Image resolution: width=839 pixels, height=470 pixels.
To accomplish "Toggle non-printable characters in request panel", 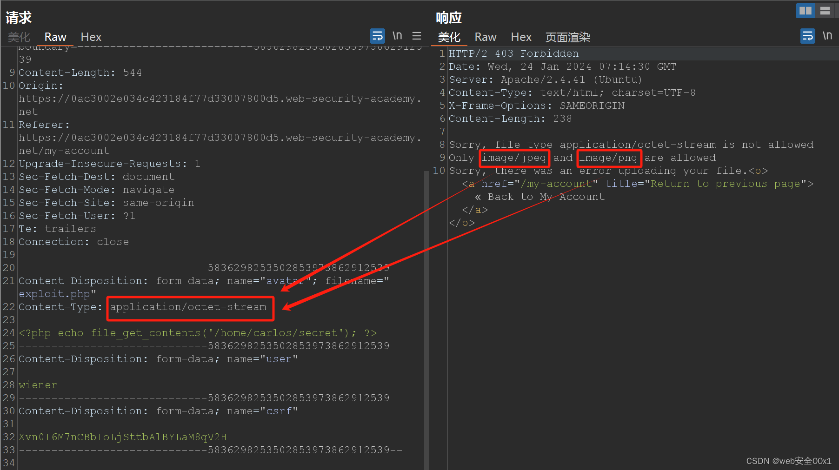I will click(x=397, y=36).
